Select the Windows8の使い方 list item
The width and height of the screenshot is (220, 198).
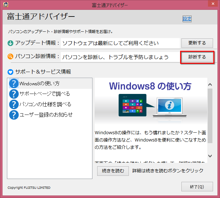[50, 83]
